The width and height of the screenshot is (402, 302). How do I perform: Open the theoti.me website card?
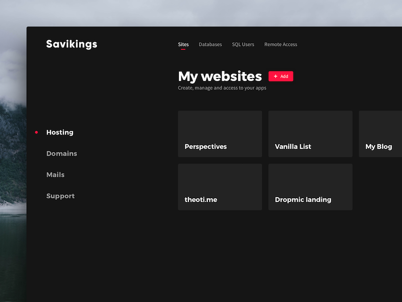click(x=220, y=187)
